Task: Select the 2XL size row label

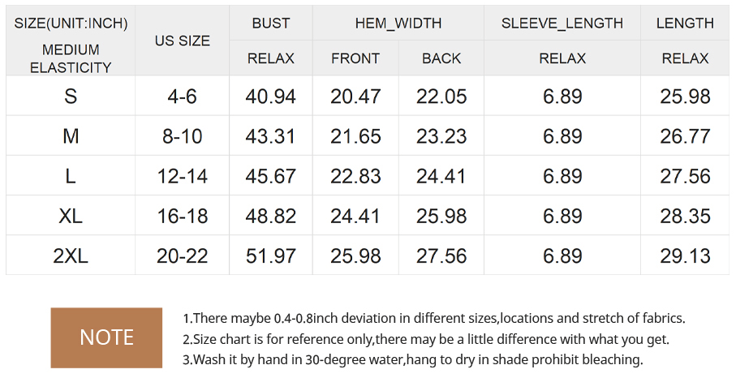Action: tap(71, 256)
